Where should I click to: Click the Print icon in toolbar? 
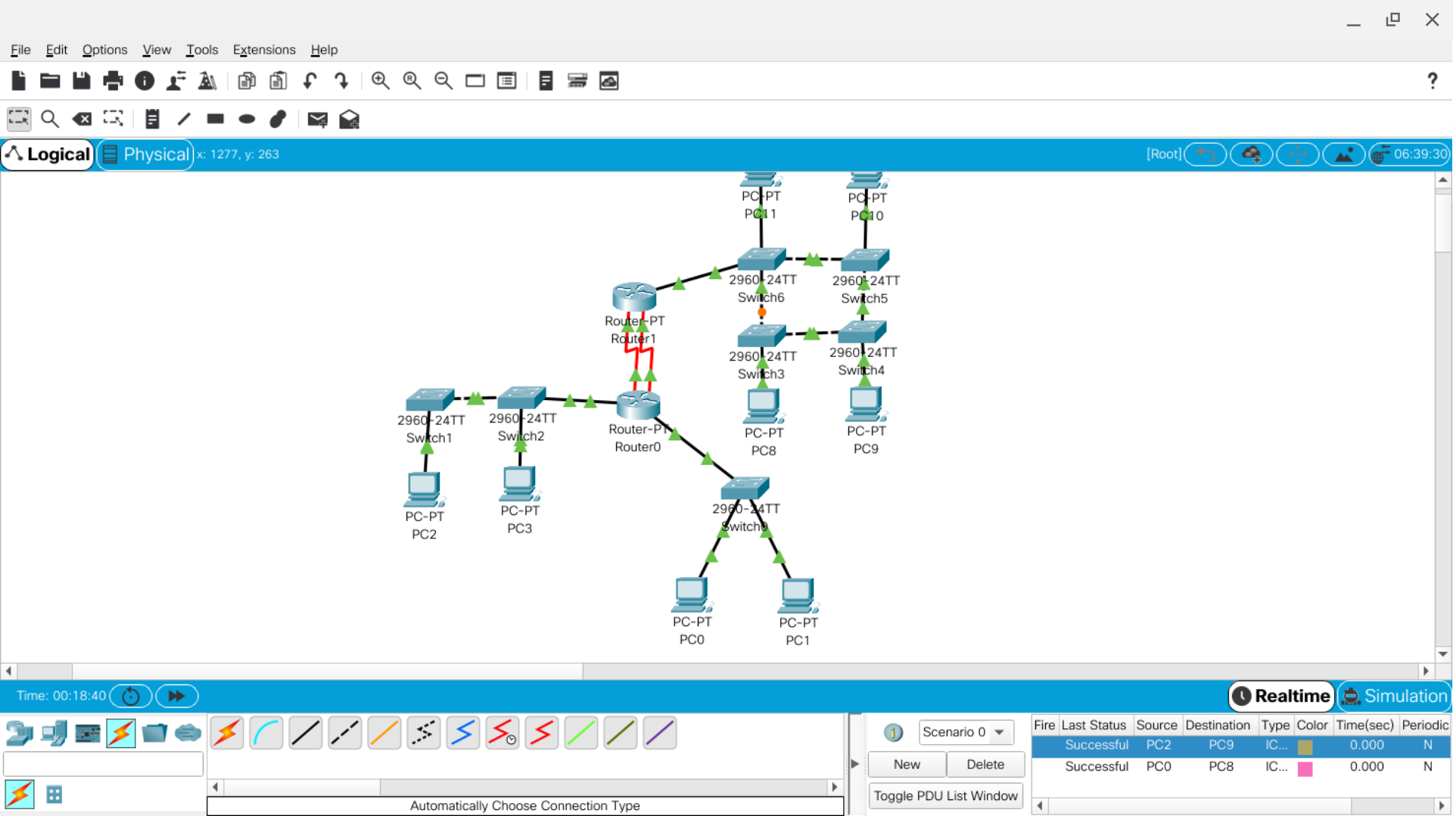[113, 81]
